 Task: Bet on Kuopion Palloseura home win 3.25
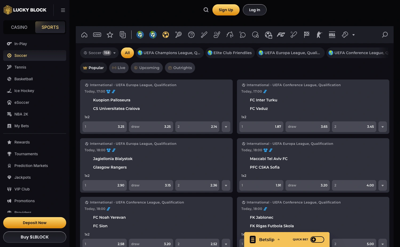105,127
